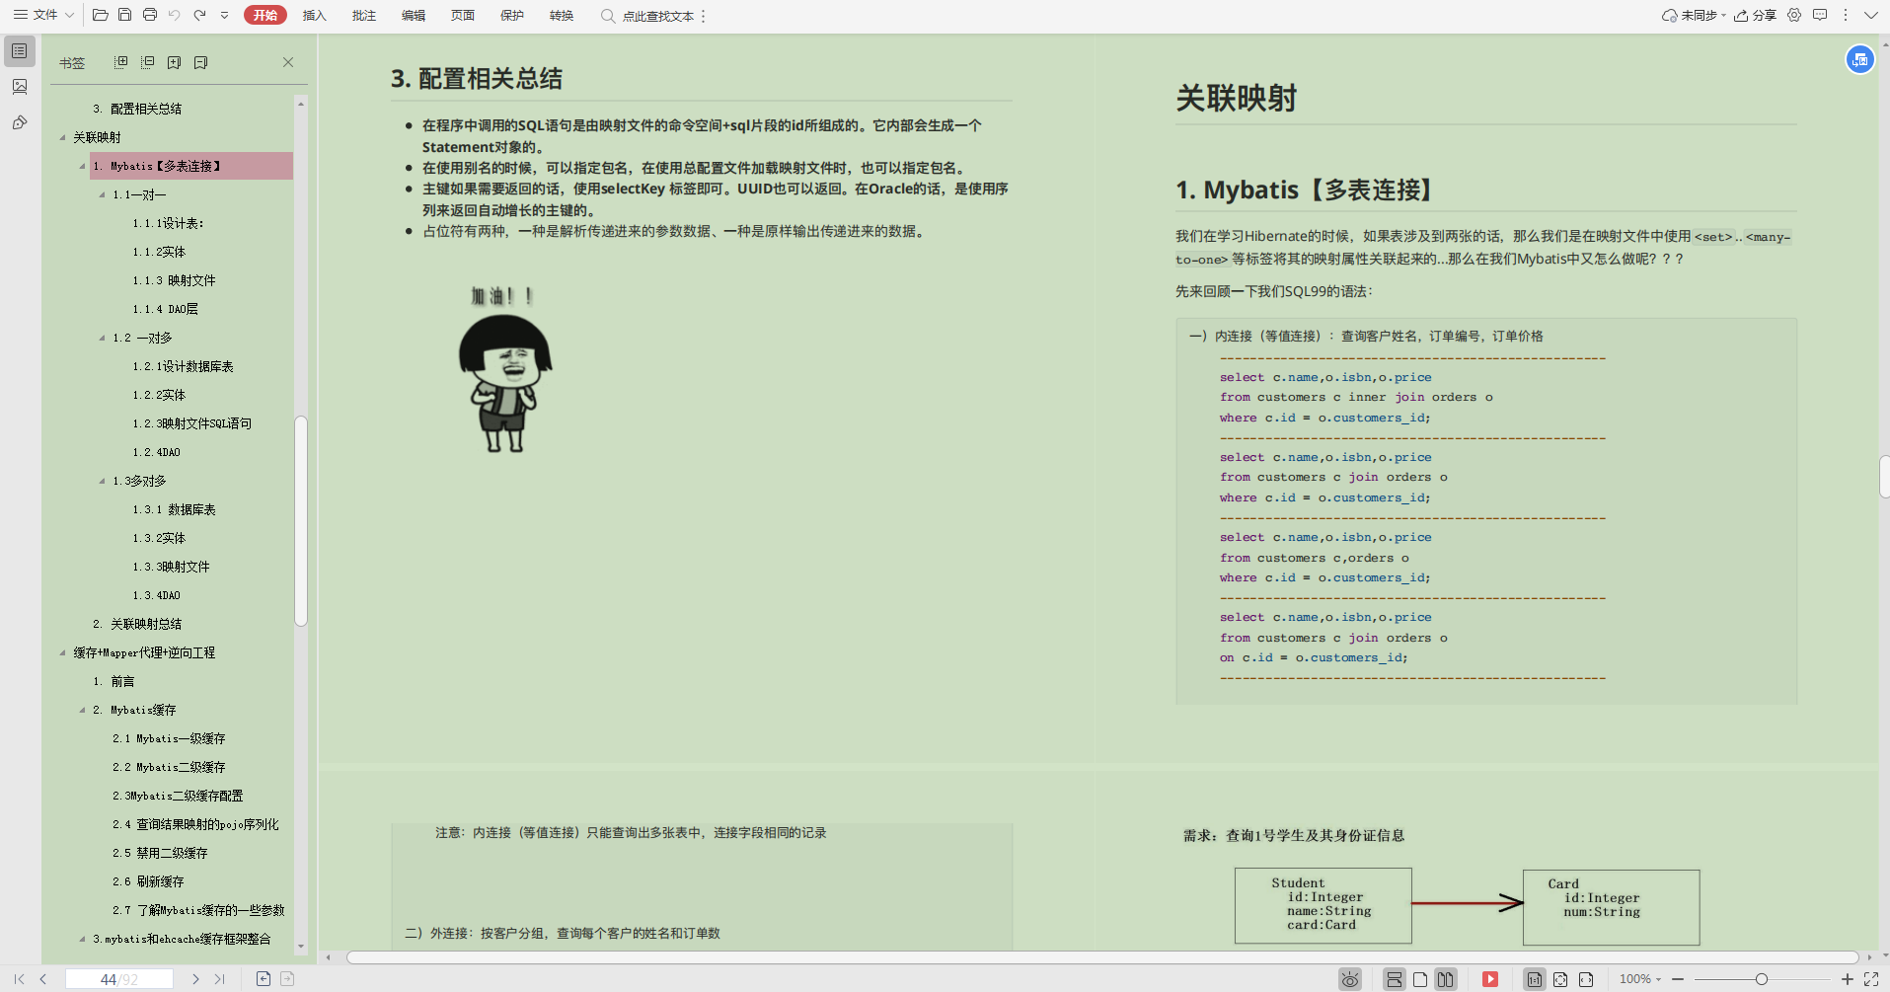Open the vertical dots more menu
Screen dimensions: 1890x992
[1845, 15]
